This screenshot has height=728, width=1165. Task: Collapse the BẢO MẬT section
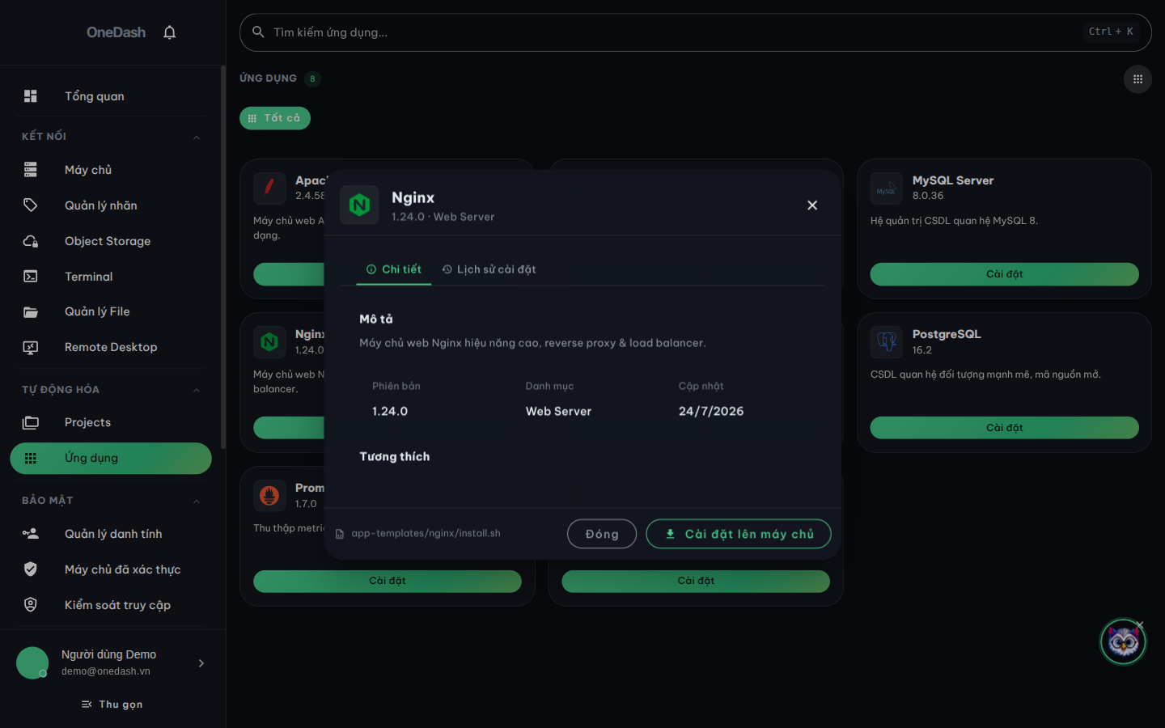[x=197, y=502]
